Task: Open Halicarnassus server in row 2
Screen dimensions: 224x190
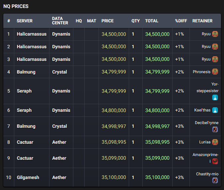Action: tap(32, 47)
